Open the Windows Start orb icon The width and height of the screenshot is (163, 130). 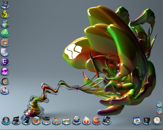pos(6,120)
